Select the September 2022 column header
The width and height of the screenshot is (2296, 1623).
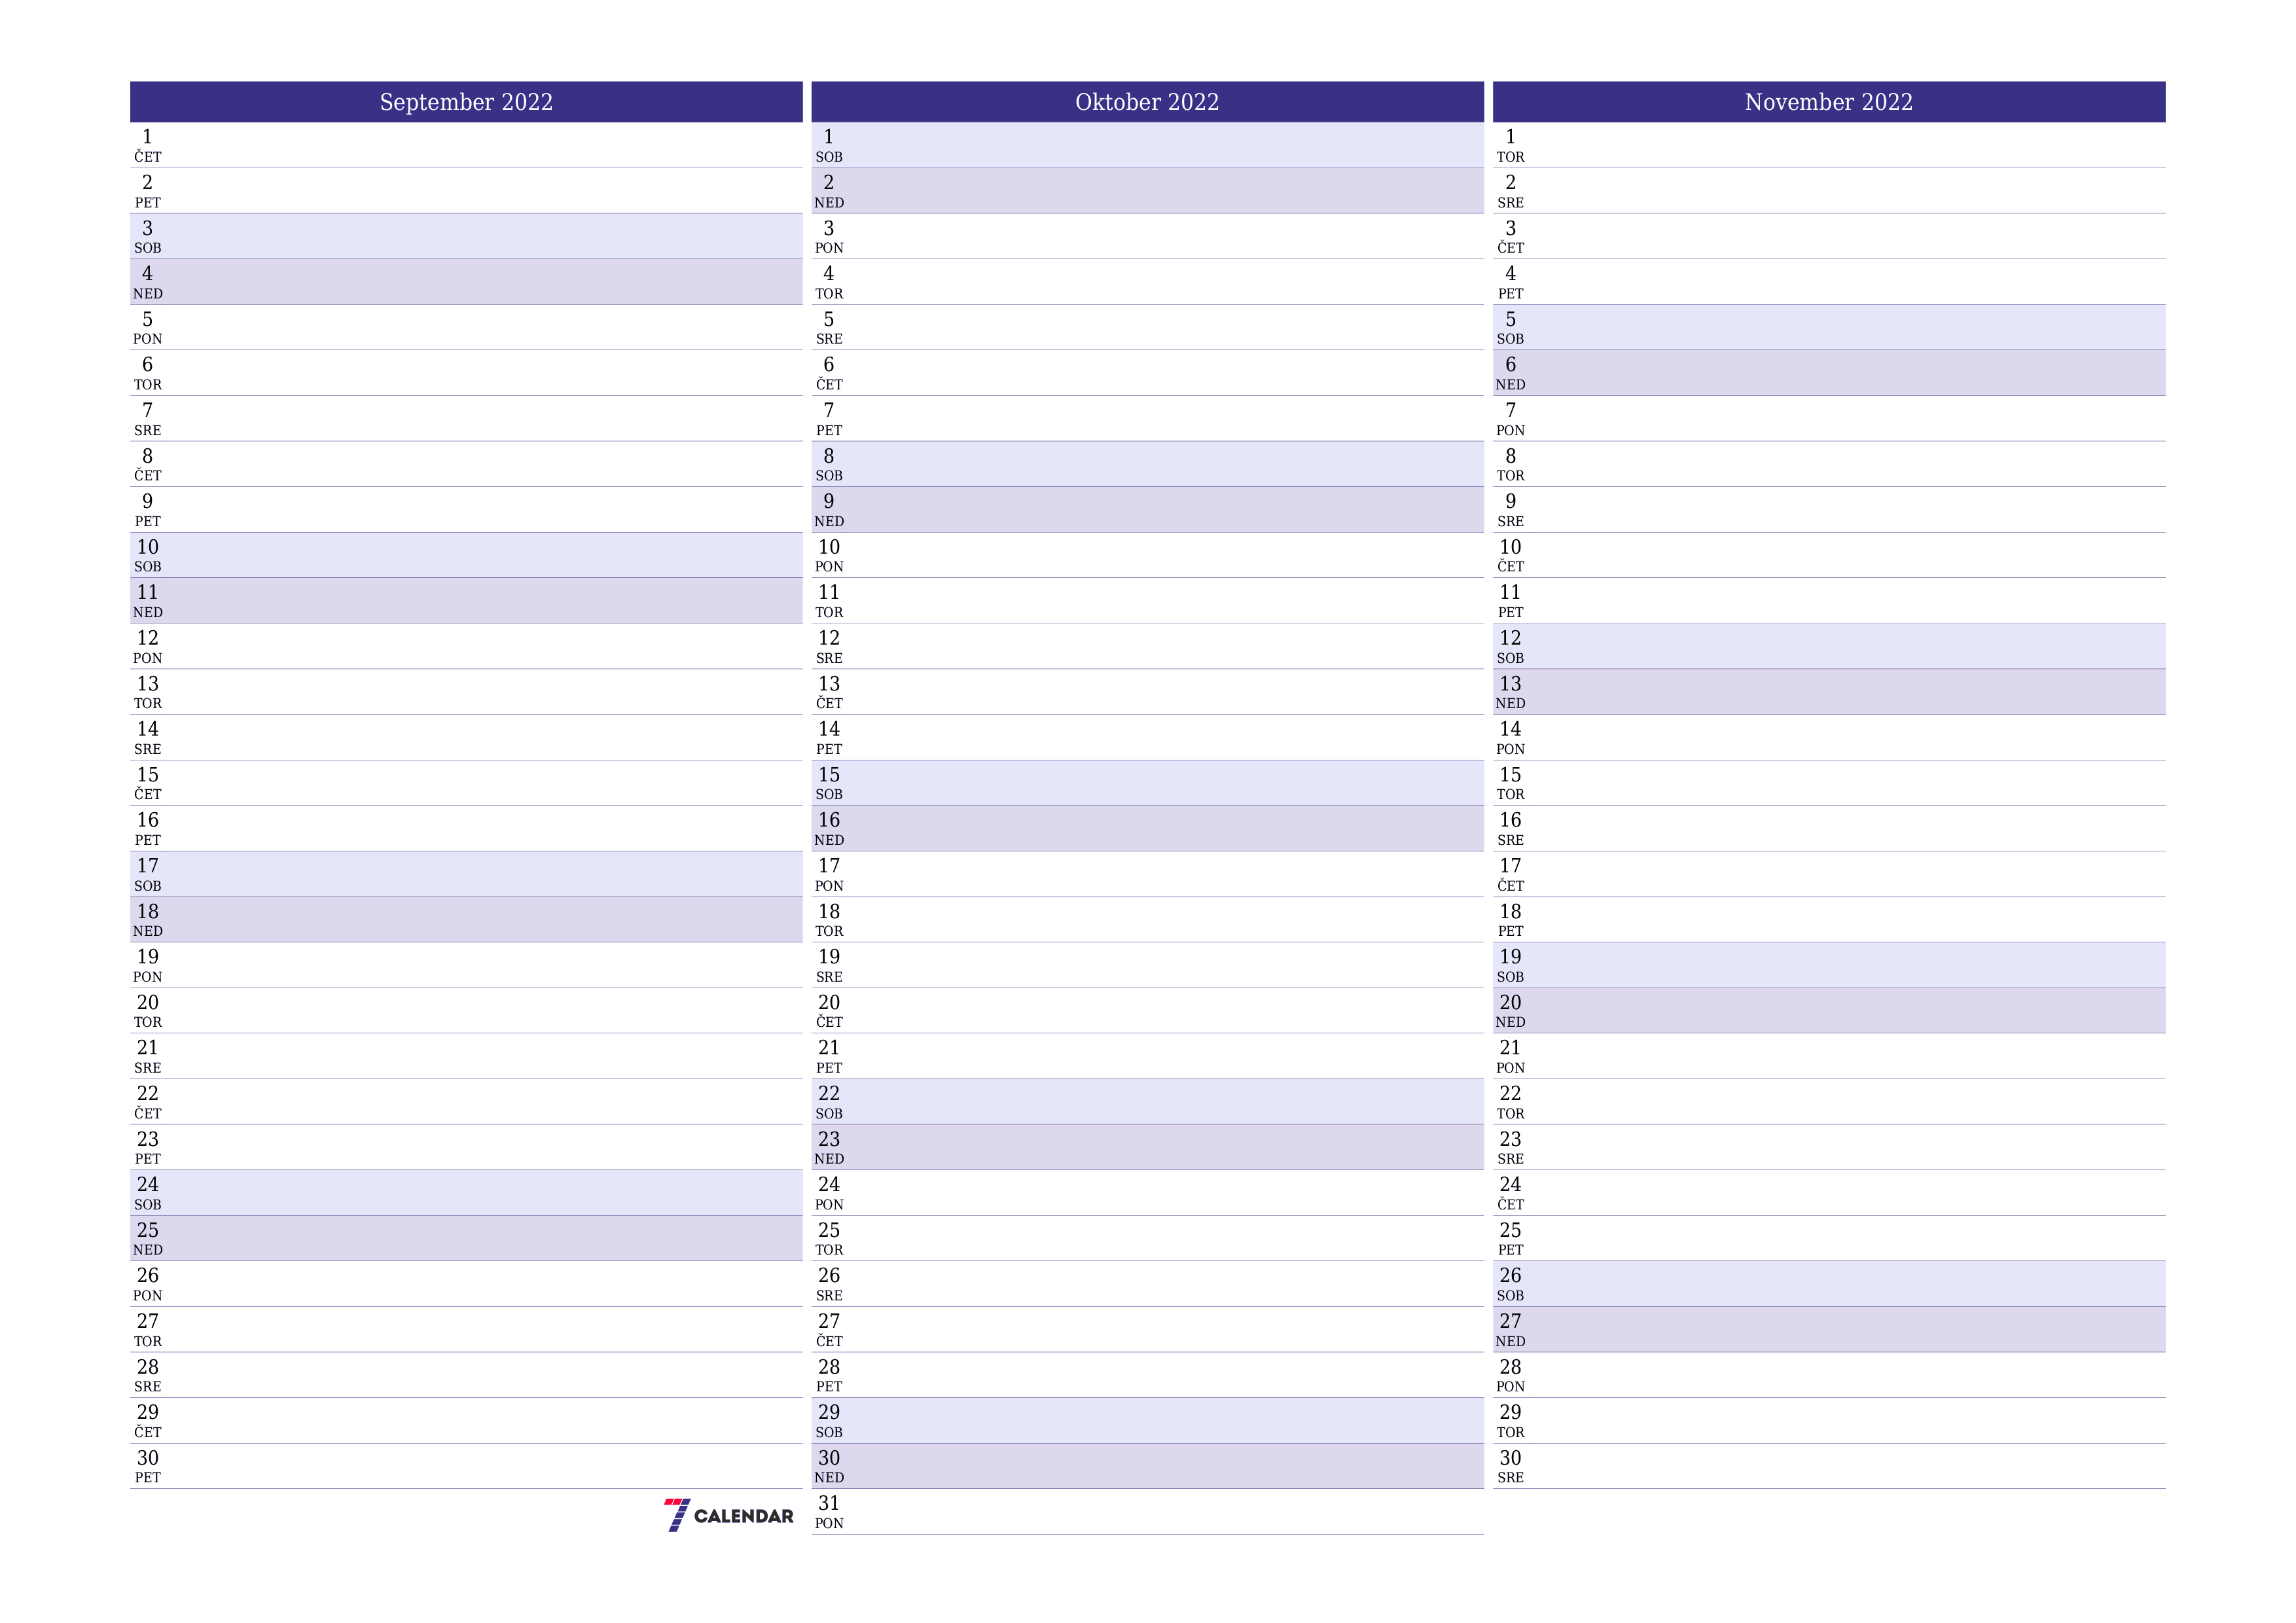465,102
